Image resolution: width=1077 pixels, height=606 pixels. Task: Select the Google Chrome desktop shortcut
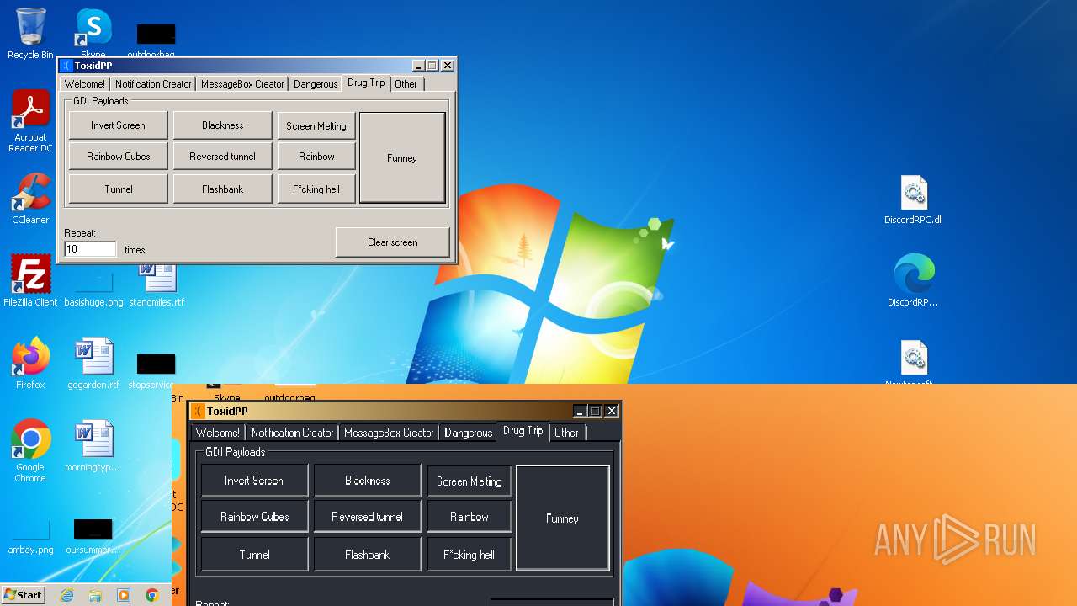click(x=30, y=450)
